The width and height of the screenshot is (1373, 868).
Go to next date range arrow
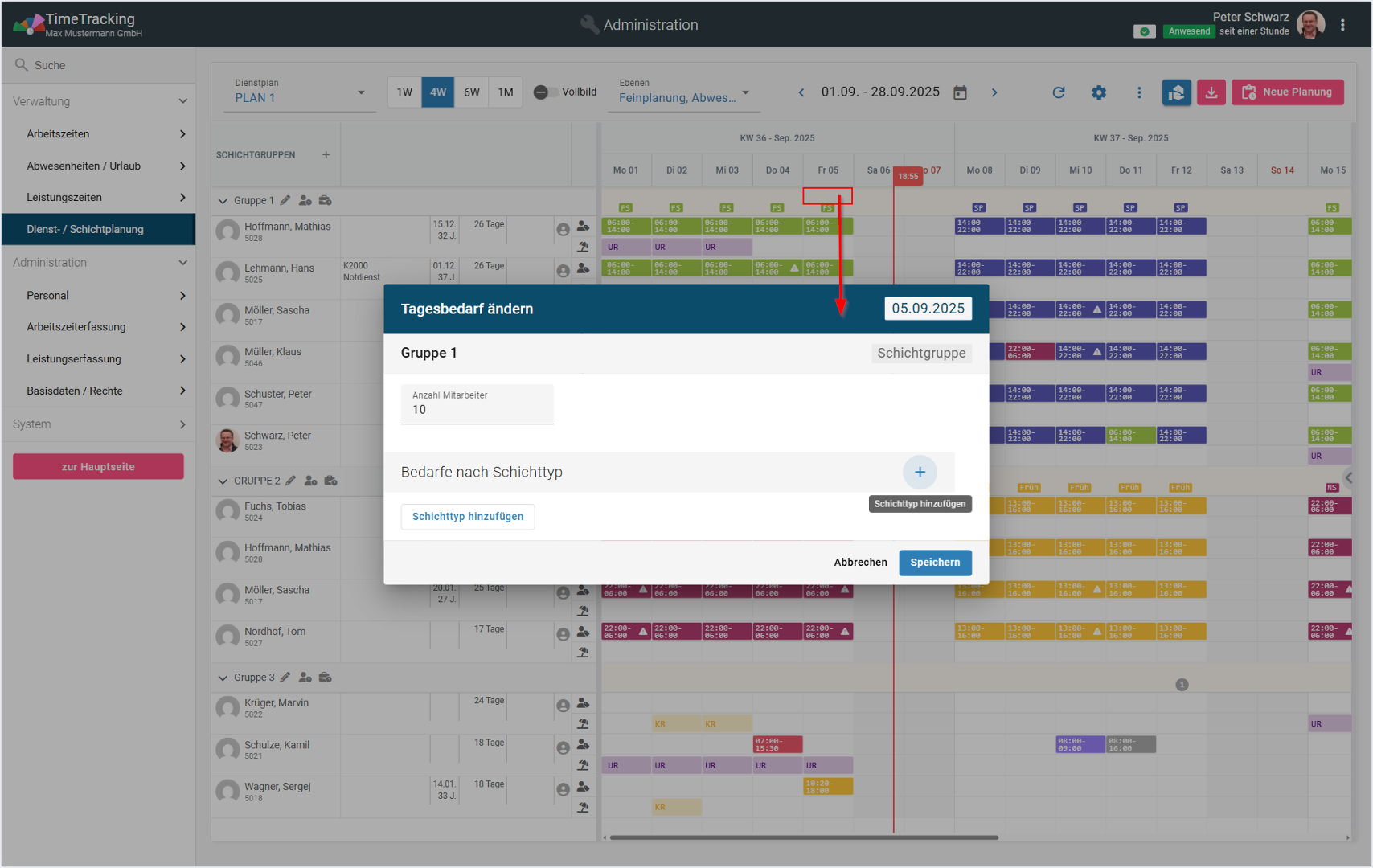[994, 92]
